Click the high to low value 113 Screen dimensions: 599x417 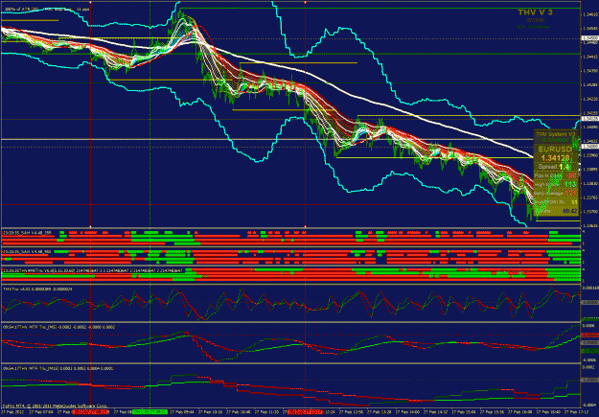coord(570,184)
